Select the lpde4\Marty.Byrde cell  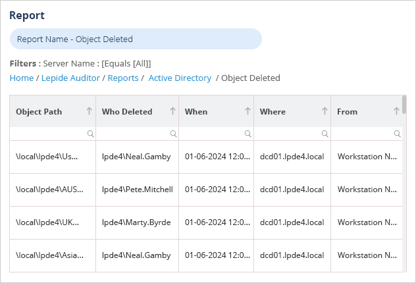137,222
